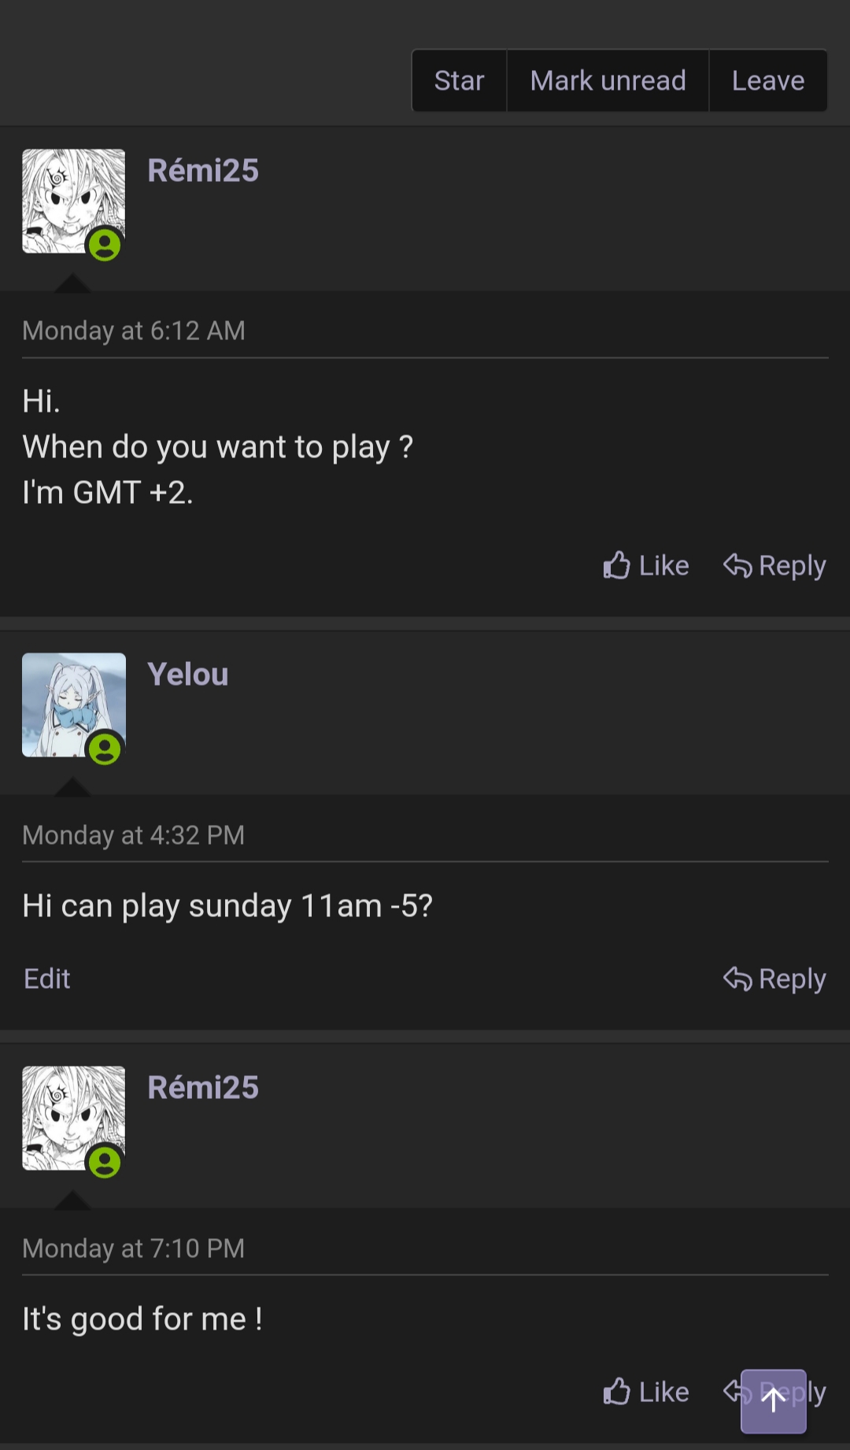Click Yelou's green online status badge

105,749
